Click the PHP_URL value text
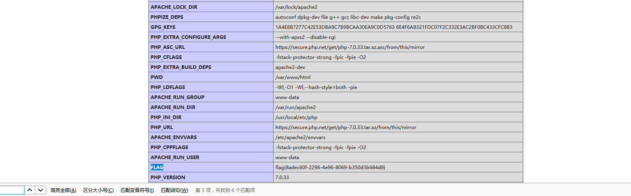Screen dimensions: 631x196 click(x=345, y=127)
